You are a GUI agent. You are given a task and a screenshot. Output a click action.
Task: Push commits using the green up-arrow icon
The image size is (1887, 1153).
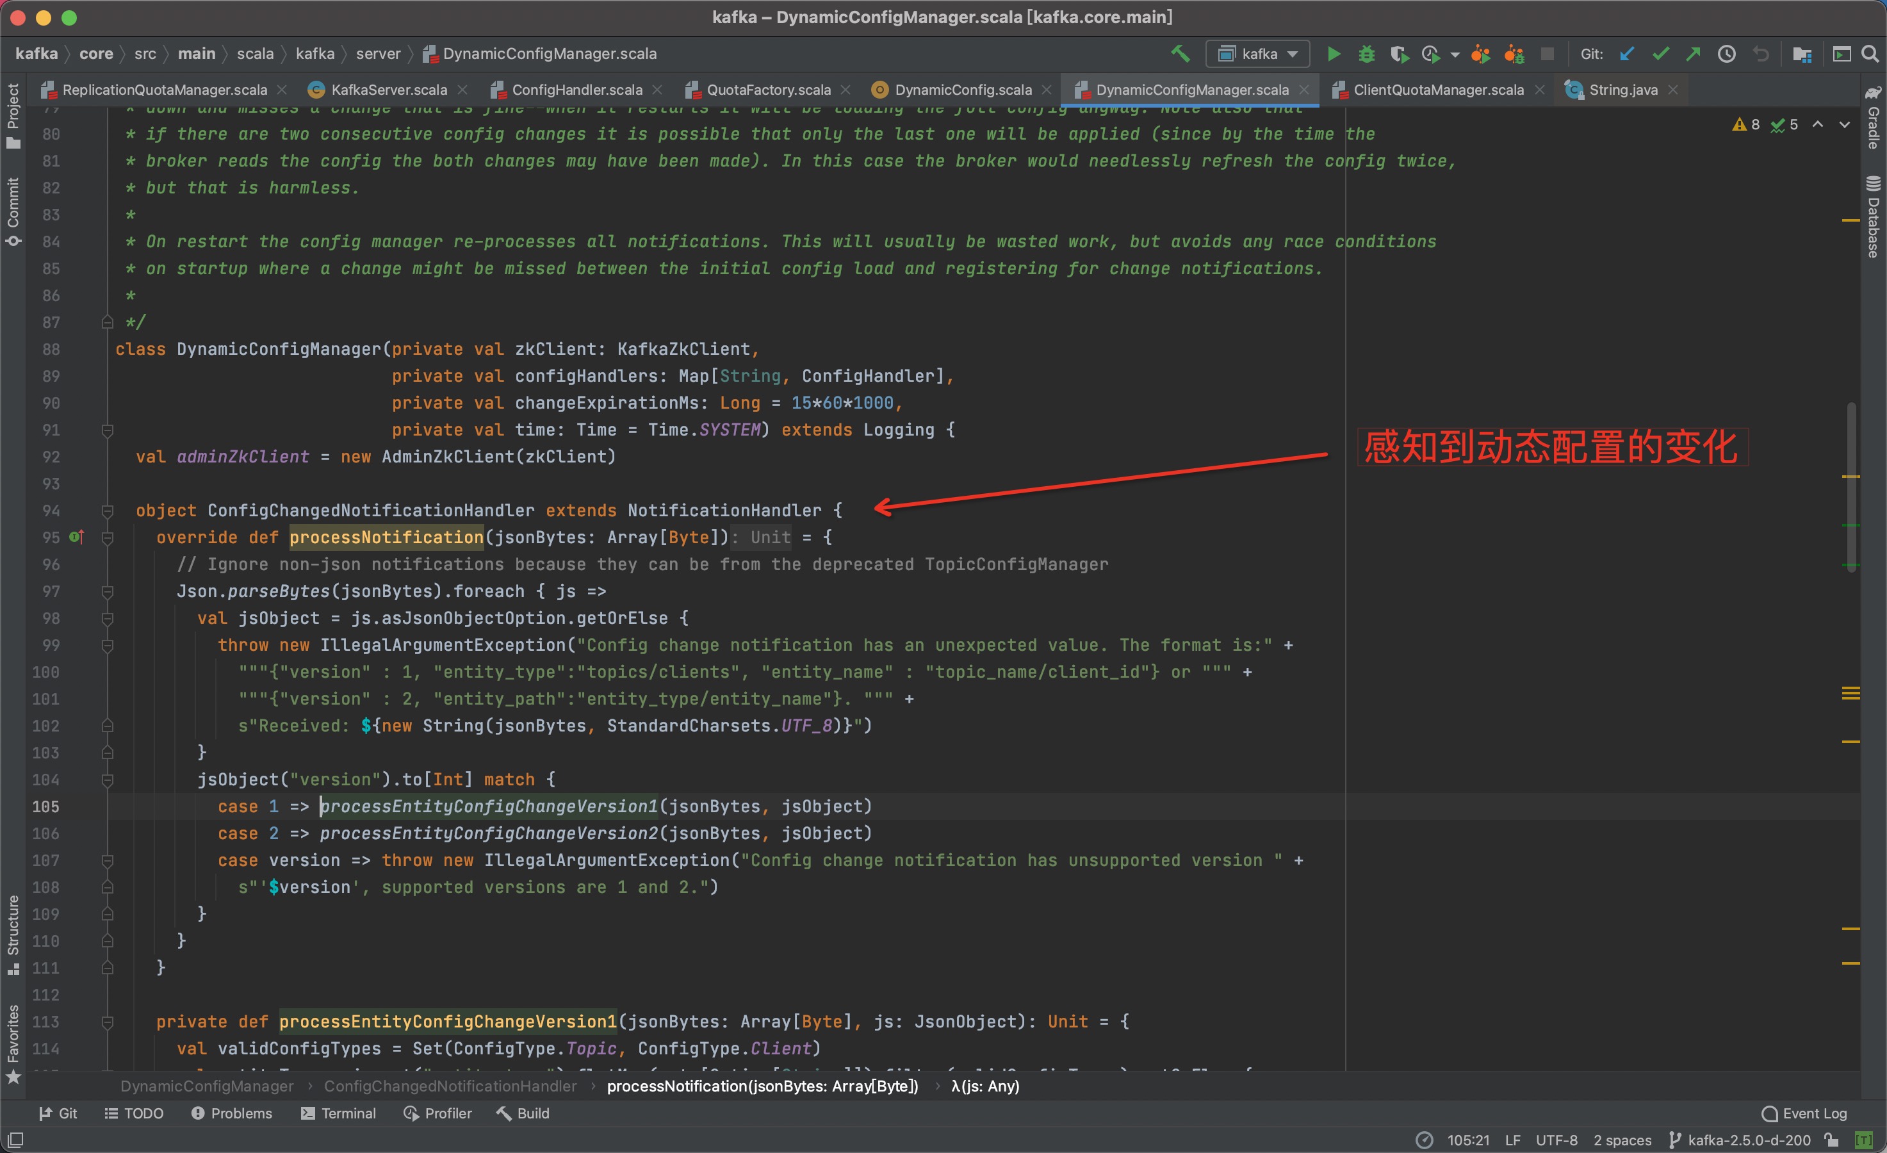[1694, 54]
